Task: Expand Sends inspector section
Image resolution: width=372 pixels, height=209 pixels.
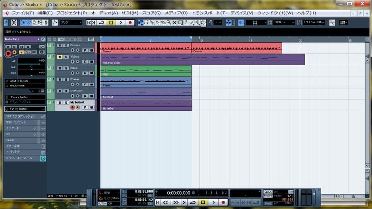Action: (x=25, y=140)
